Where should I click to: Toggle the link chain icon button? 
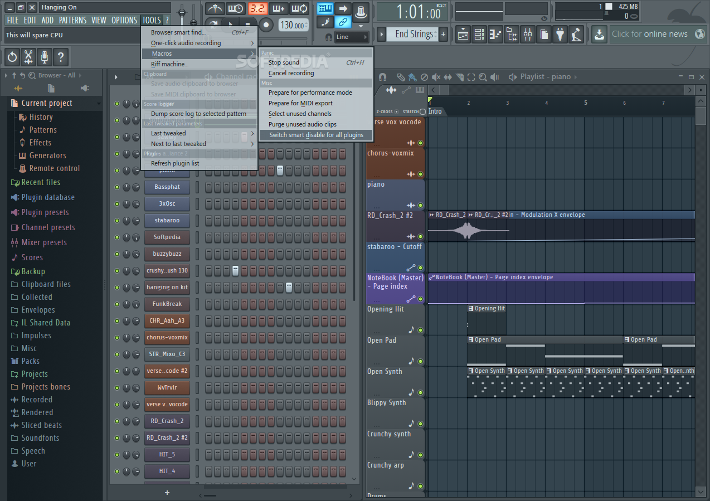click(343, 22)
